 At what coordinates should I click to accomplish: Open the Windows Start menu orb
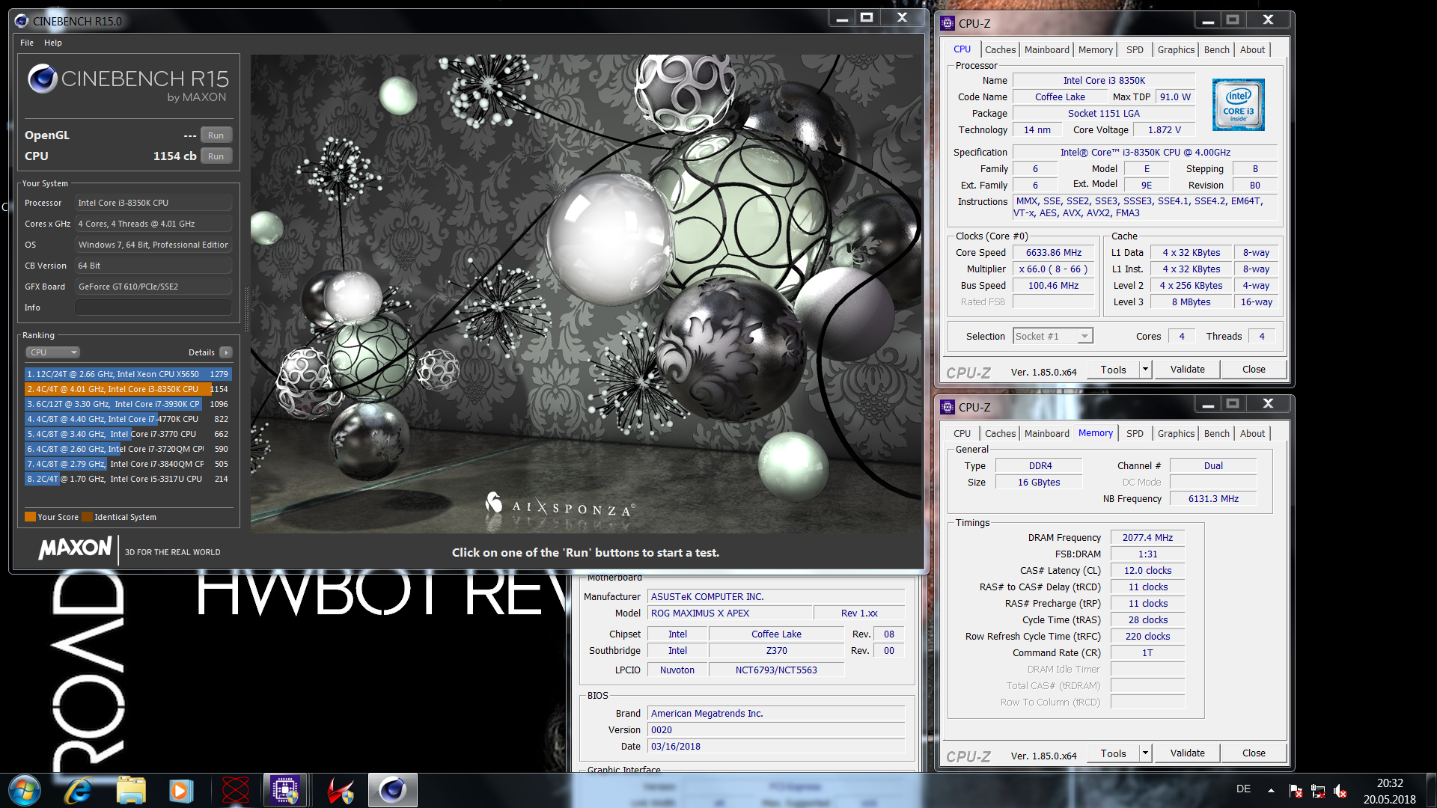(x=25, y=790)
